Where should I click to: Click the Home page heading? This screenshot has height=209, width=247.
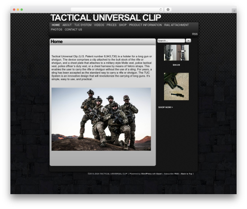[x=56, y=42]
